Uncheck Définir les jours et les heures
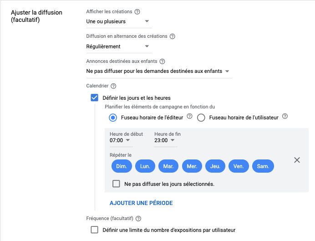 [x=94, y=97]
